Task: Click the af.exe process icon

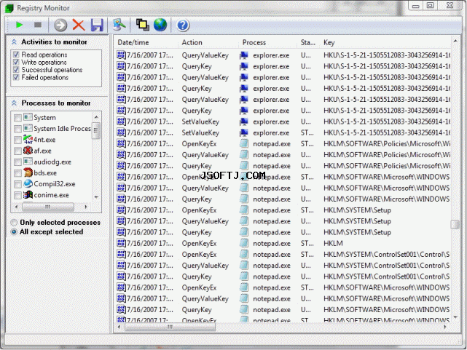Action: pos(28,151)
